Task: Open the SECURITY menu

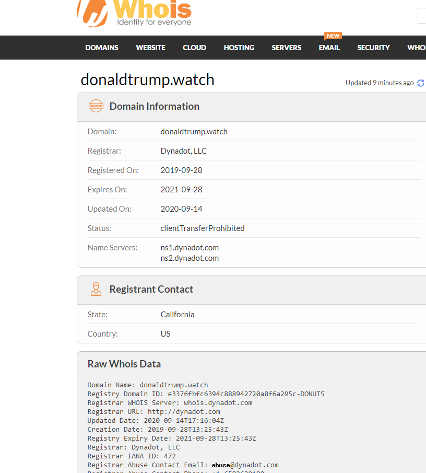Action: (x=374, y=48)
